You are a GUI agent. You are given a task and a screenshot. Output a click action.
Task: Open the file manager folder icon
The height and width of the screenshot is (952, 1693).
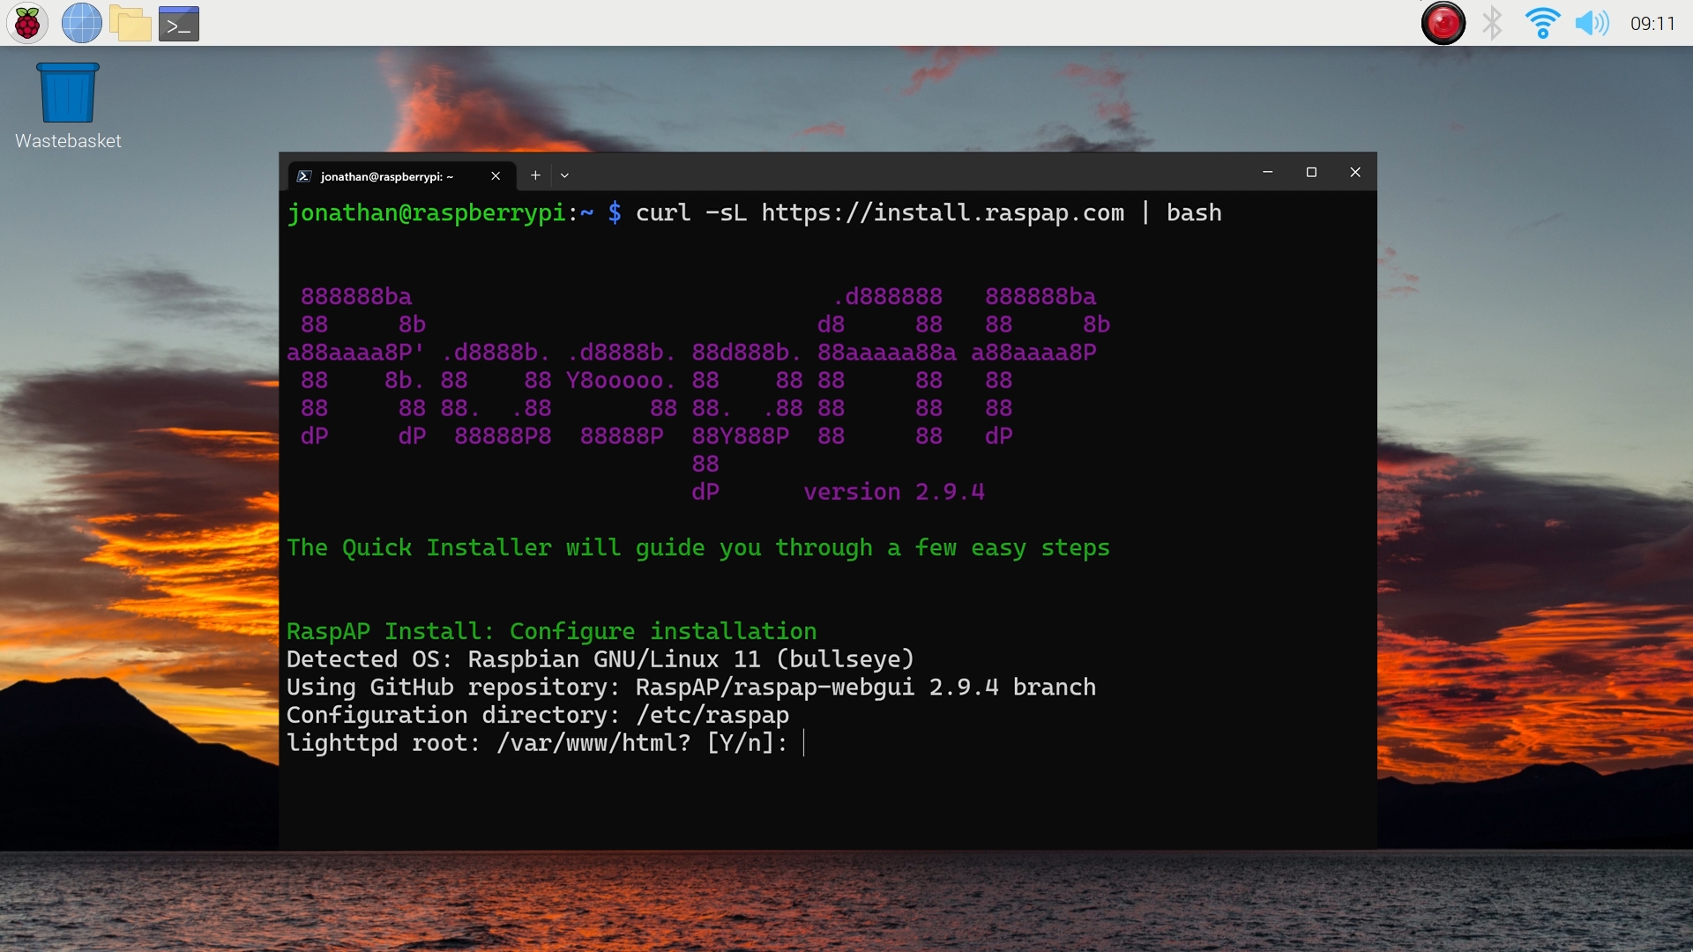(x=131, y=24)
